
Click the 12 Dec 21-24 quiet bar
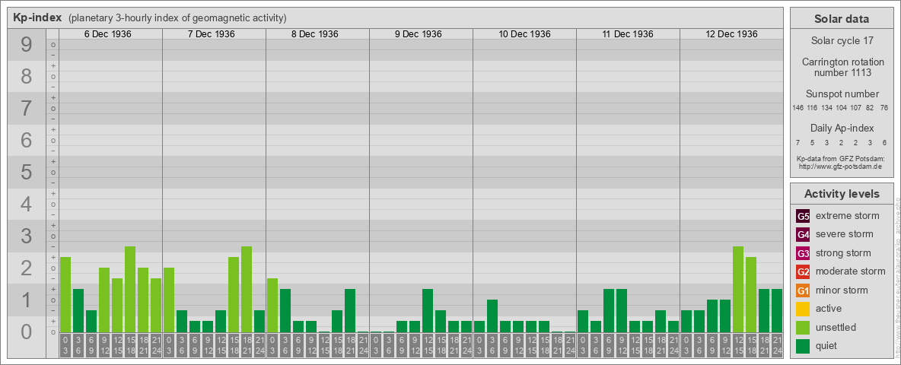777,310
